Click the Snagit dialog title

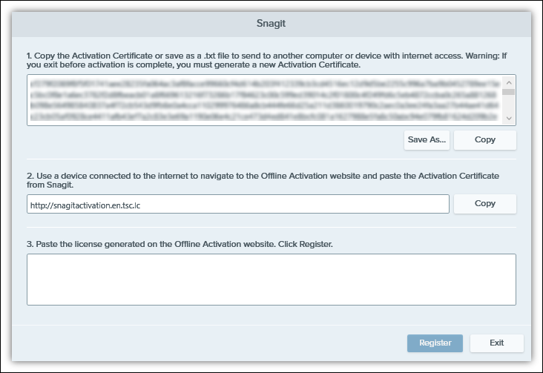click(x=271, y=24)
